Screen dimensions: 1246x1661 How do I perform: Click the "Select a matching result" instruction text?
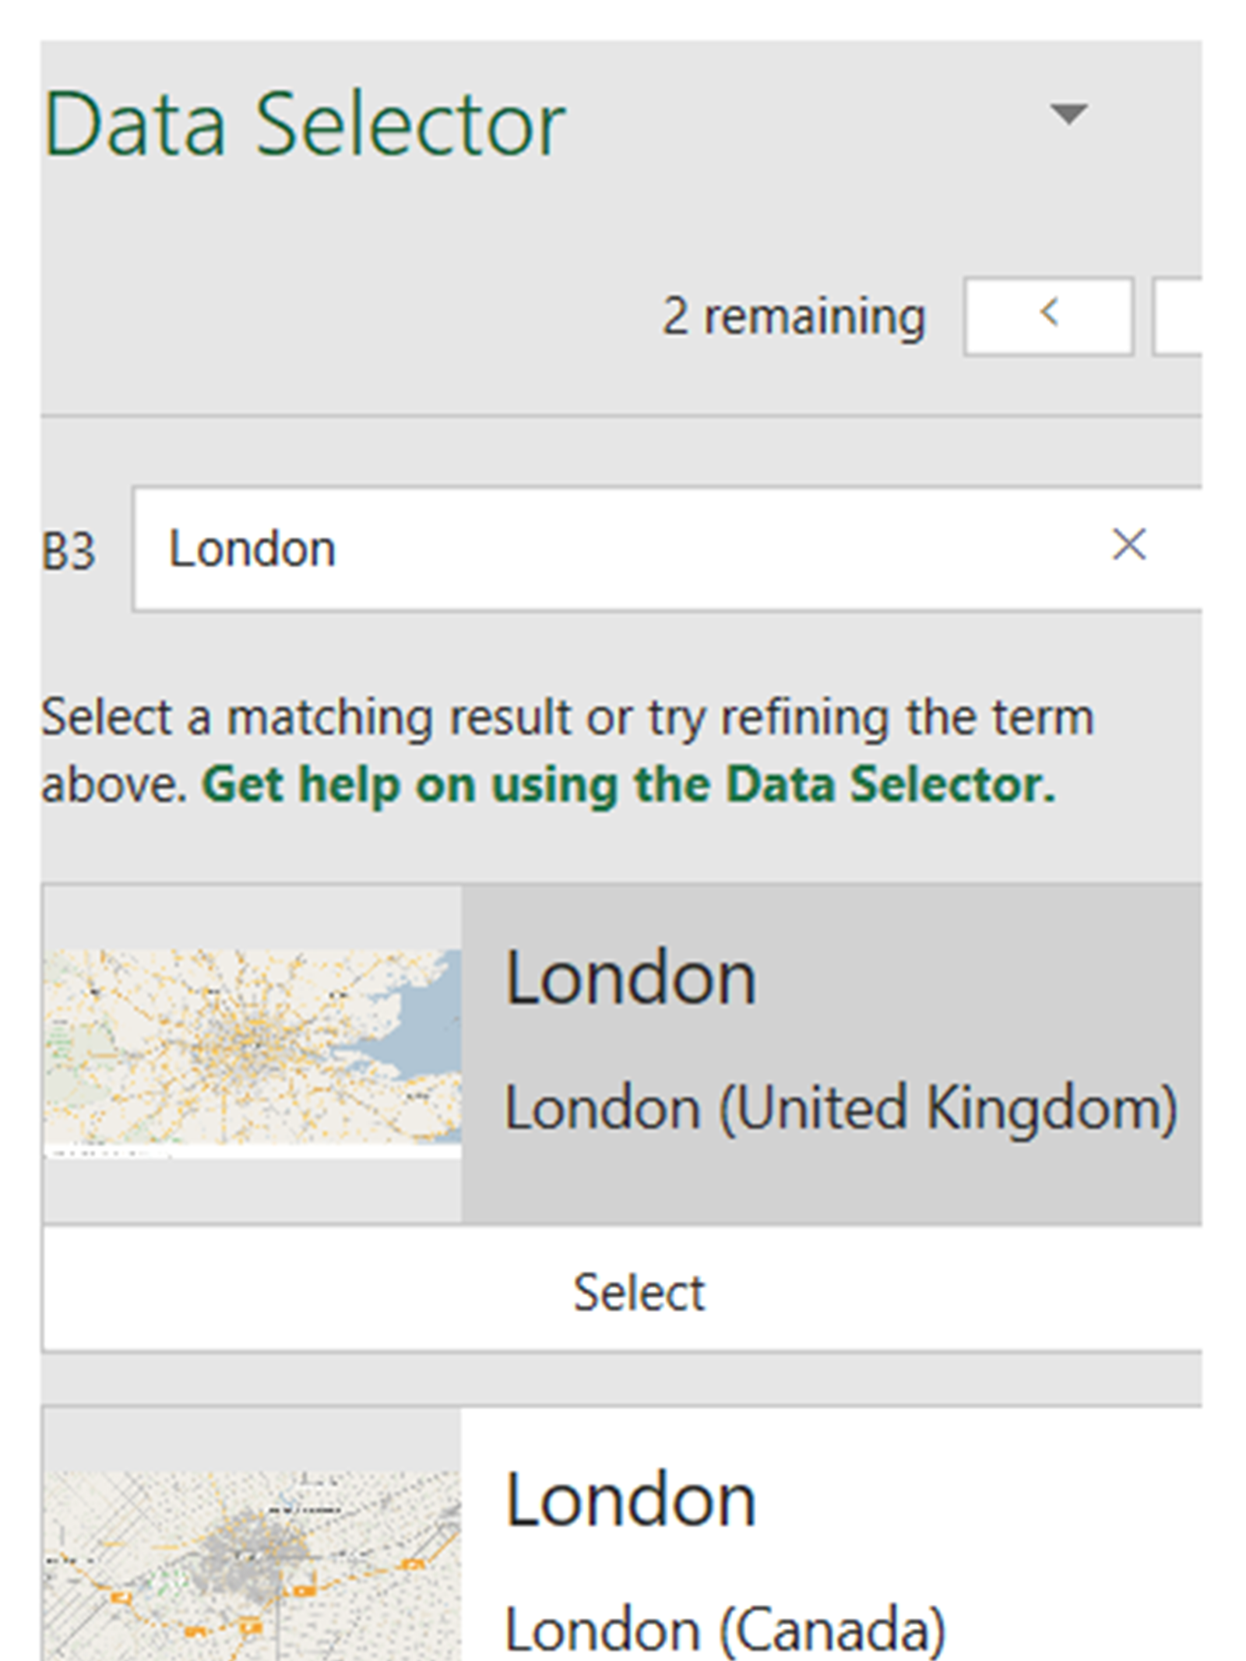(567, 717)
